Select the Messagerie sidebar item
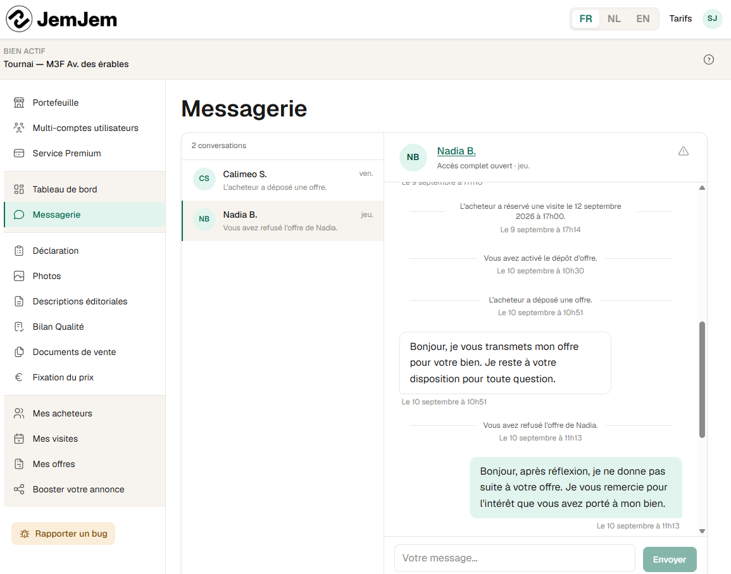731x574 pixels. tap(84, 215)
